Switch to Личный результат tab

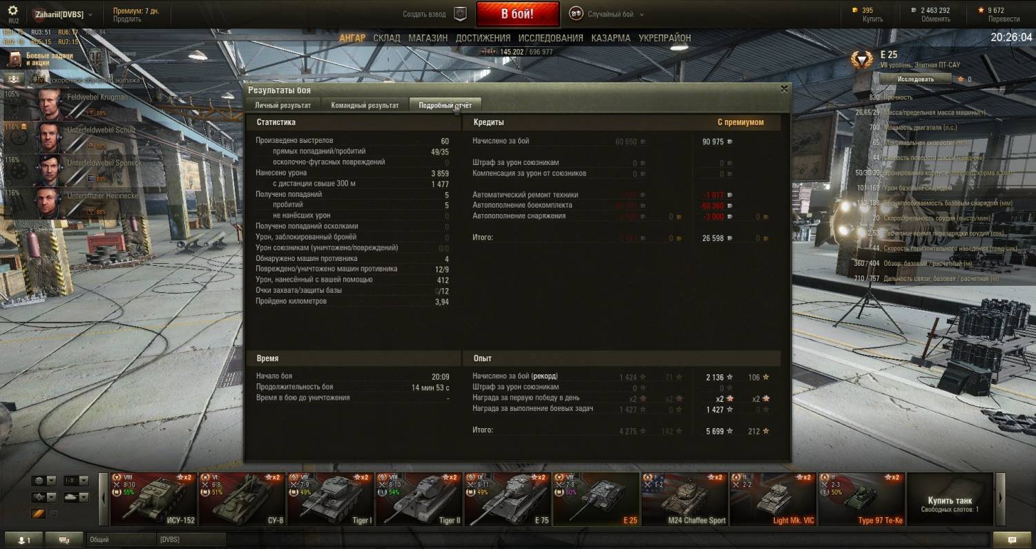(283, 105)
